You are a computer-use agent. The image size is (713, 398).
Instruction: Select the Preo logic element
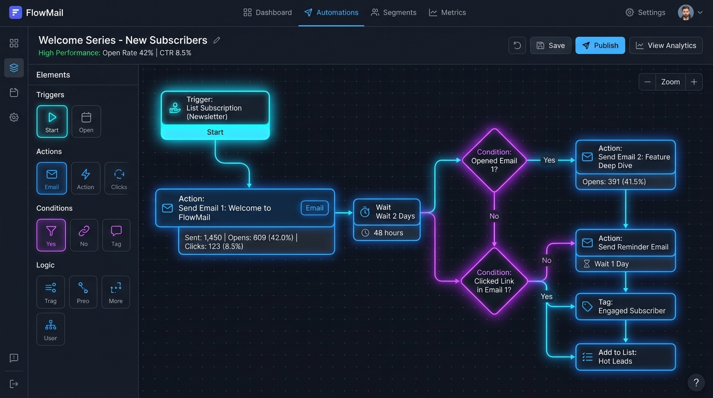[83, 292]
